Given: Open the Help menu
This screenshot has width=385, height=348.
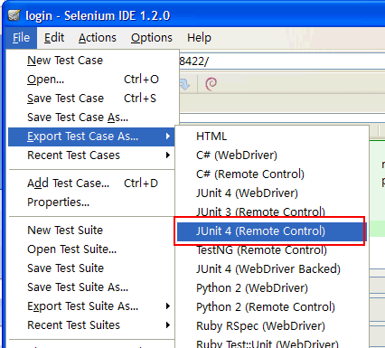Looking at the screenshot, I should coord(199,38).
